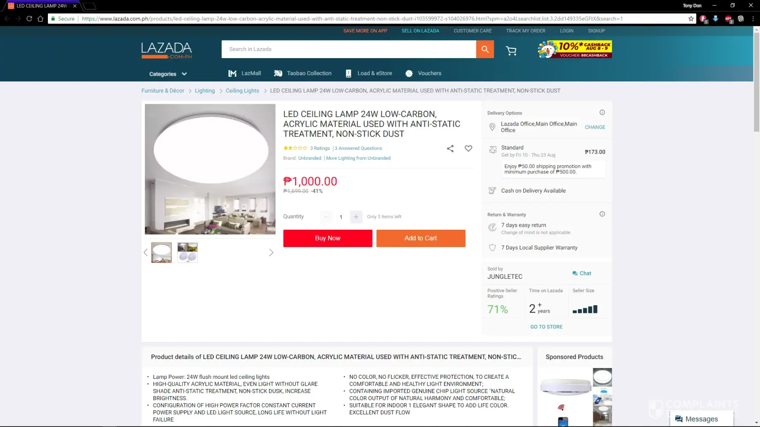Screen dimensions: 760x427
Task: Click Go To Store link
Action: point(546,327)
